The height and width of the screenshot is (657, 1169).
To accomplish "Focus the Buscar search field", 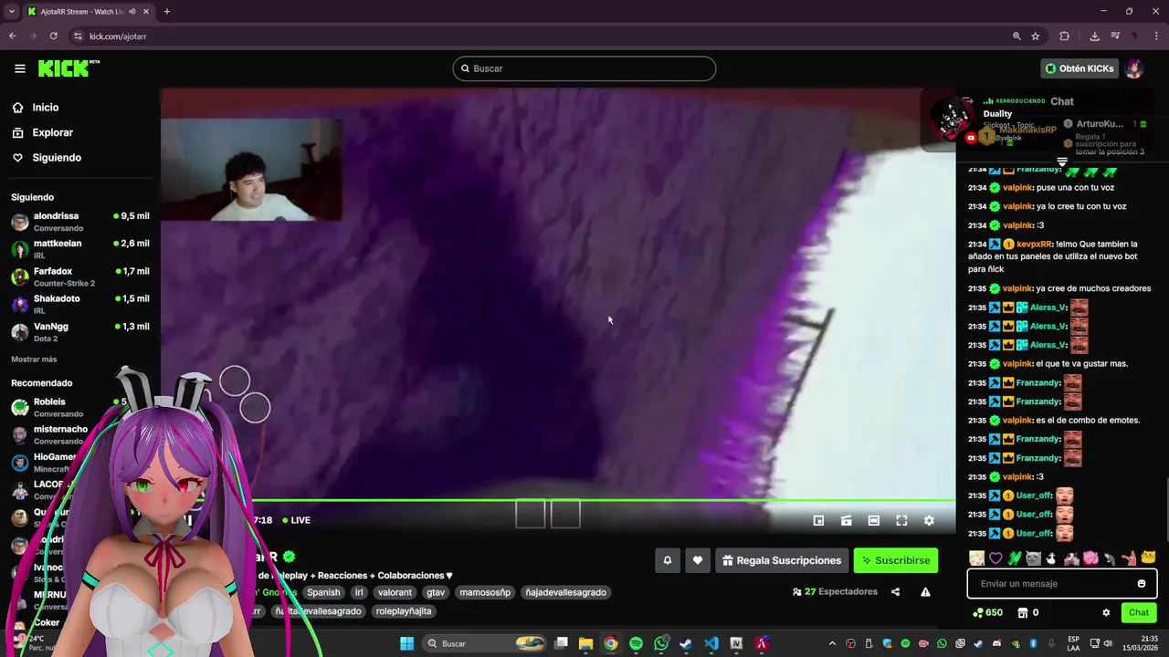I will point(584,68).
